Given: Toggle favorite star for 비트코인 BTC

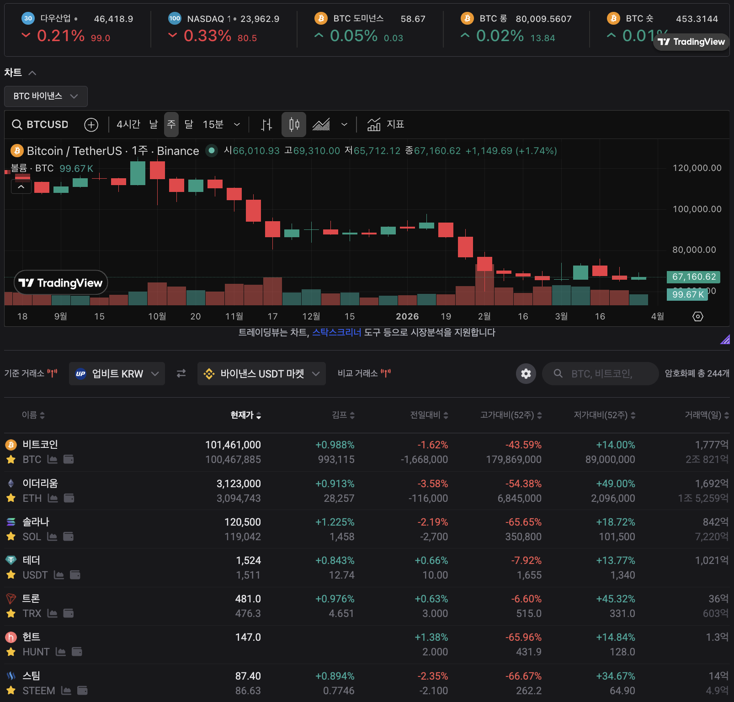Looking at the screenshot, I should click(11, 459).
